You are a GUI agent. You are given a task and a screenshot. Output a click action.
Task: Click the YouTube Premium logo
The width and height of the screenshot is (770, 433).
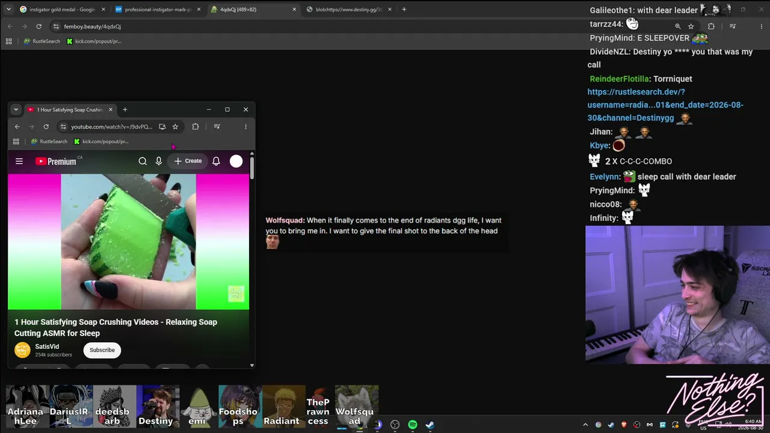pos(56,161)
